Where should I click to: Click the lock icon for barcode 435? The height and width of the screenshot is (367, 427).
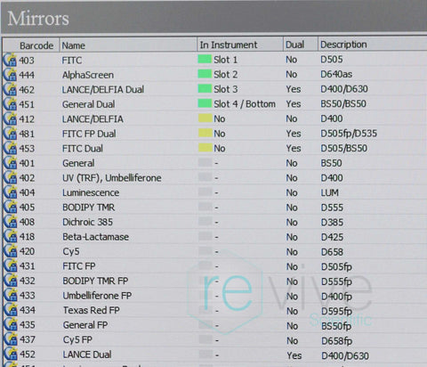point(10,325)
